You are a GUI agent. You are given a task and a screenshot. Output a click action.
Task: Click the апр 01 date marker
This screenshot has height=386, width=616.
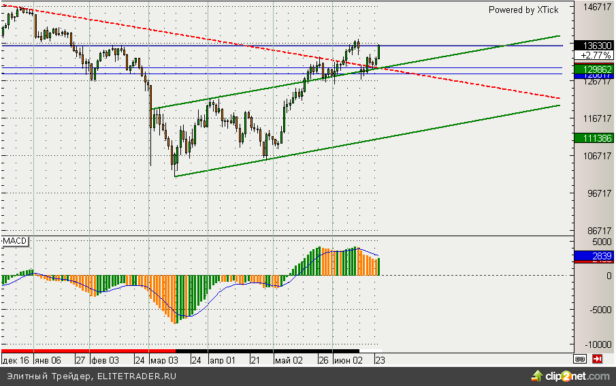tap(222, 359)
